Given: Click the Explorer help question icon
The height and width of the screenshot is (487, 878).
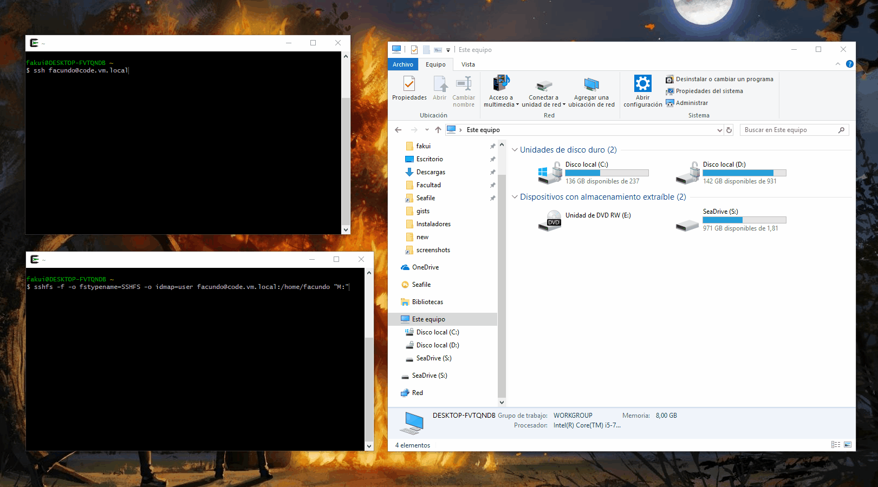Looking at the screenshot, I should pyautogui.click(x=849, y=64).
